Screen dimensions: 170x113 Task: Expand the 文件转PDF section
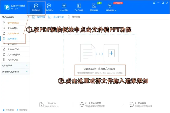pos(27,65)
